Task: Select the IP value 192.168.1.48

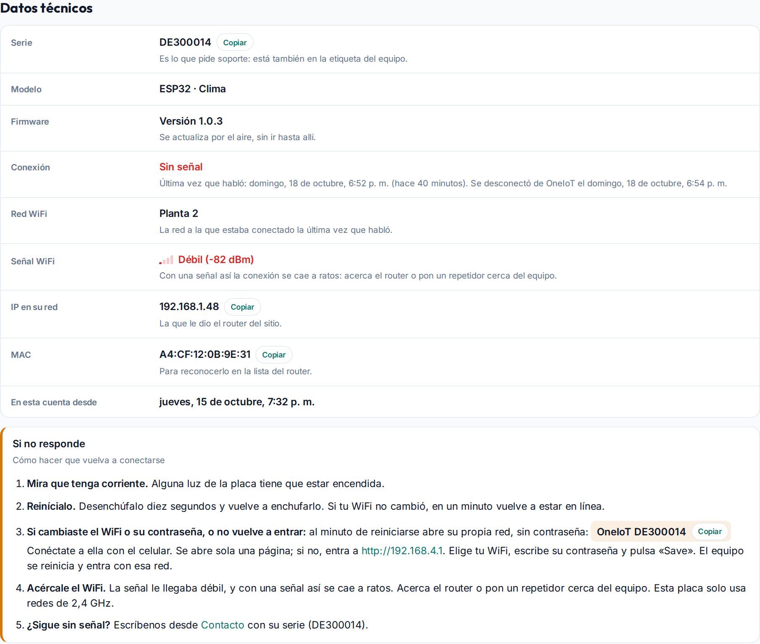Action: pos(189,307)
